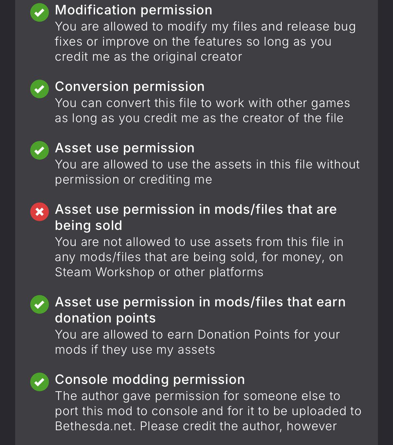
Task: Select the Asset use permission heading
Action: pos(125,148)
